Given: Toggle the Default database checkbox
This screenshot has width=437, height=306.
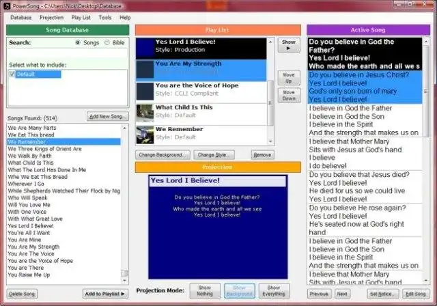Looking at the screenshot, I should tap(12, 74).
